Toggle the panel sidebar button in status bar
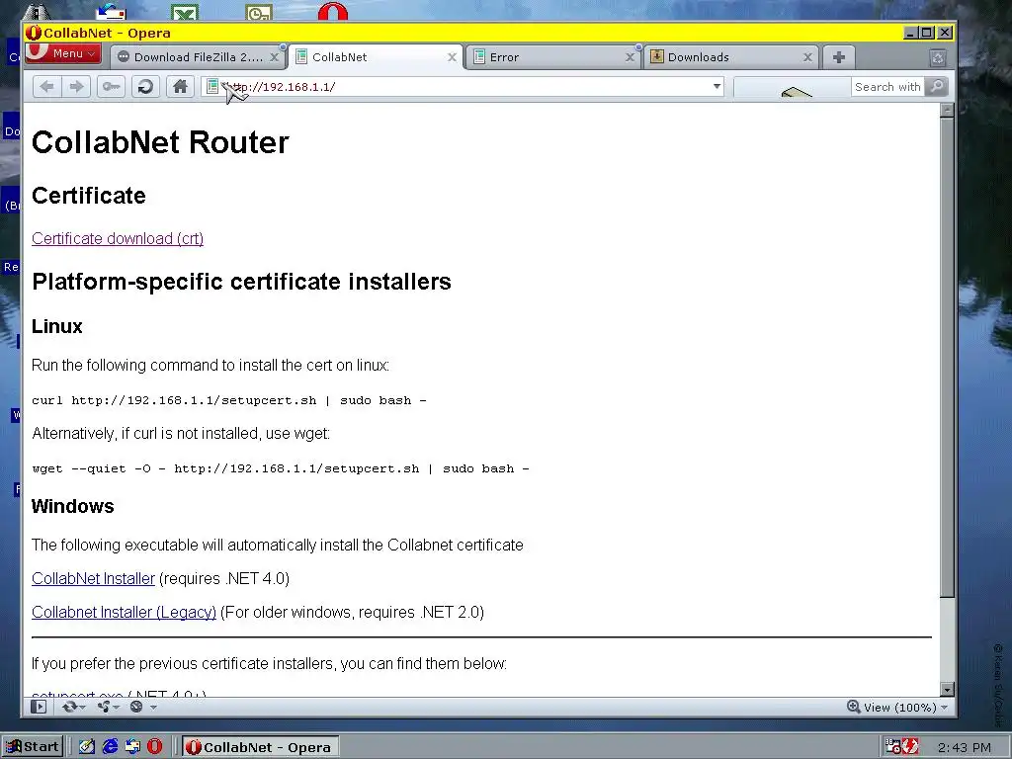The height and width of the screenshot is (759, 1012). click(x=39, y=707)
